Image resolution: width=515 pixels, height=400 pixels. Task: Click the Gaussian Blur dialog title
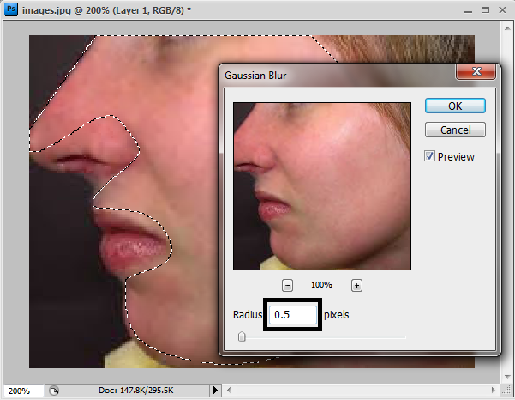point(255,76)
